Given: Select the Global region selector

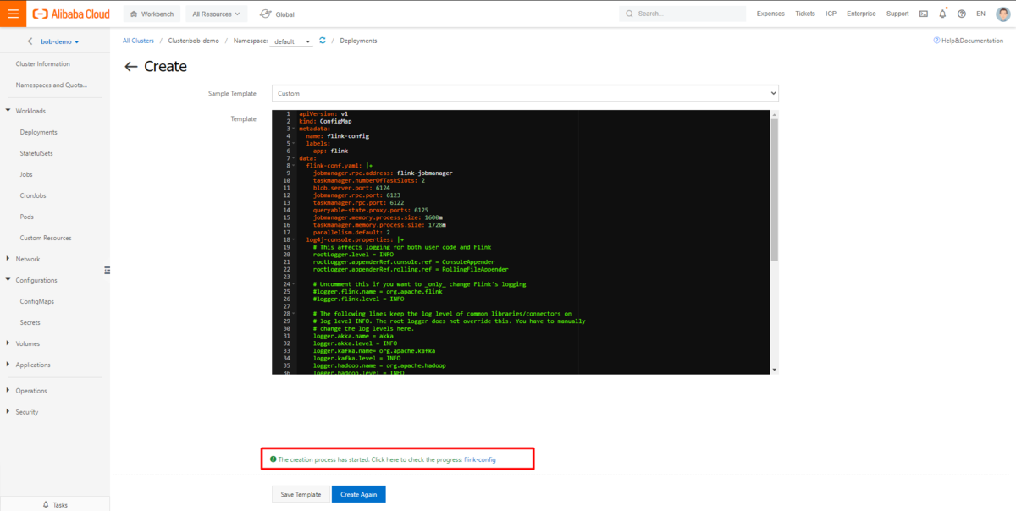Looking at the screenshot, I should click(x=277, y=14).
